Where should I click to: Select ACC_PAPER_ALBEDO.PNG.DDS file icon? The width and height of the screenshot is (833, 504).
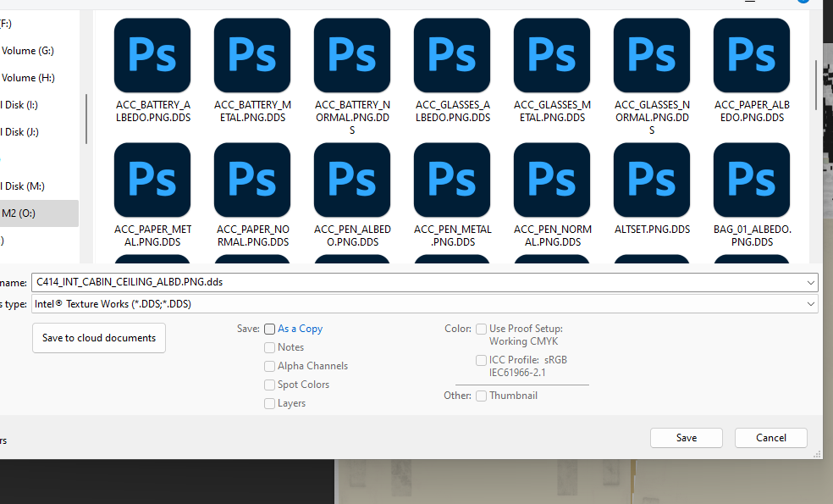(752, 55)
